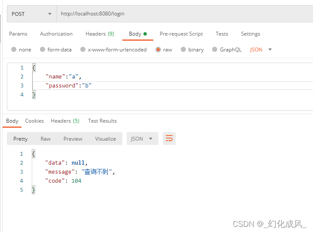Go to the Pre-request Script tab
Screen dimensions: 313x232
[x=181, y=34]
